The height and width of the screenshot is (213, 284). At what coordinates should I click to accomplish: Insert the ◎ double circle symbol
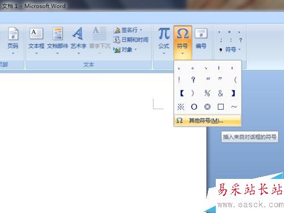click(x=207, y=107)
